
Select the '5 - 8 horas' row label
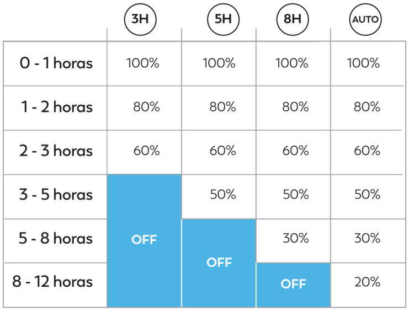(56, 239)
